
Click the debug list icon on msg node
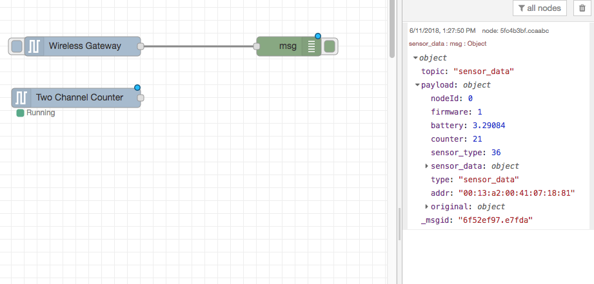[x=312, y=46]
